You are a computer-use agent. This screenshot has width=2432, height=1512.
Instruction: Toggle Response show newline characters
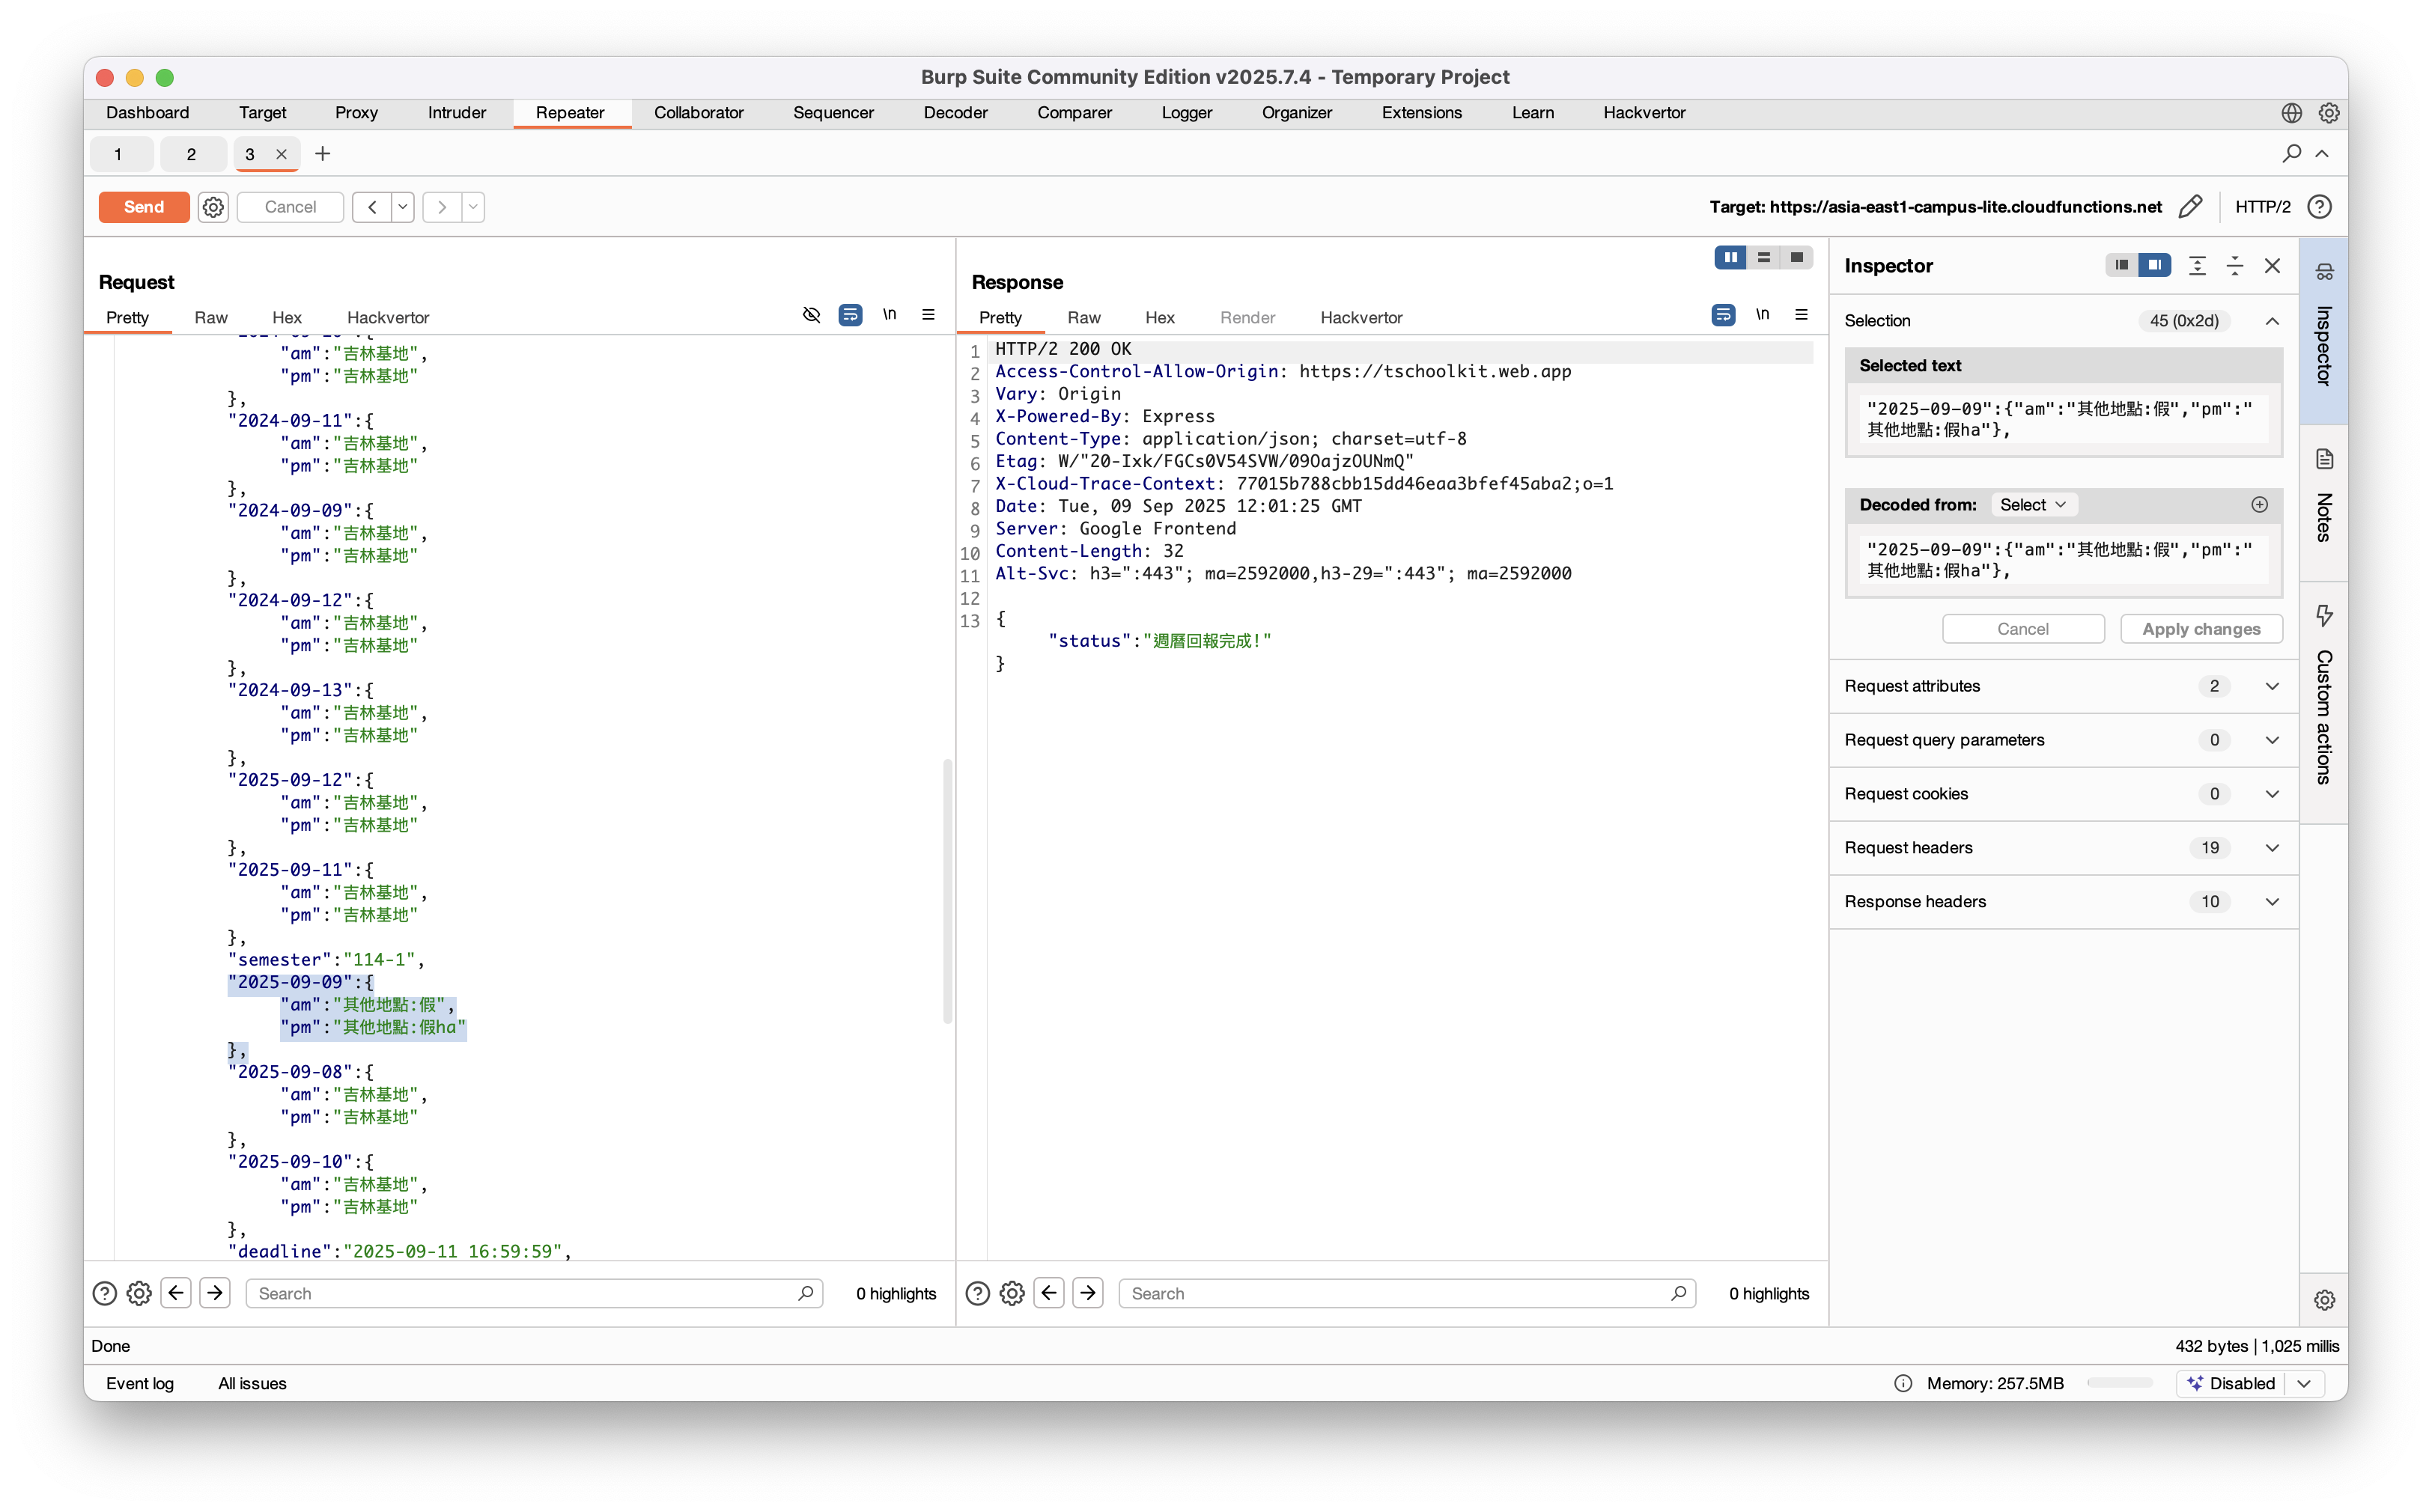tap(1763, 315)
